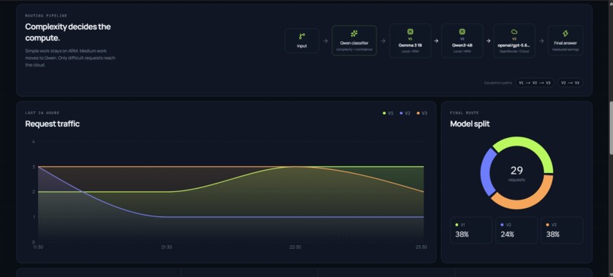Click the Input branch icon
613x277 pixels.
[x=302, y=36]
